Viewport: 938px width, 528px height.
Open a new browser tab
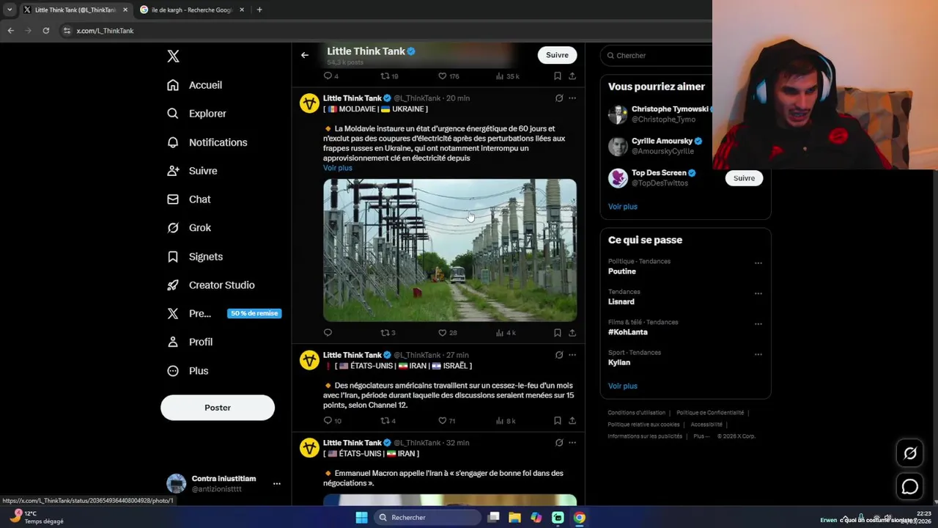coord(259,10)
